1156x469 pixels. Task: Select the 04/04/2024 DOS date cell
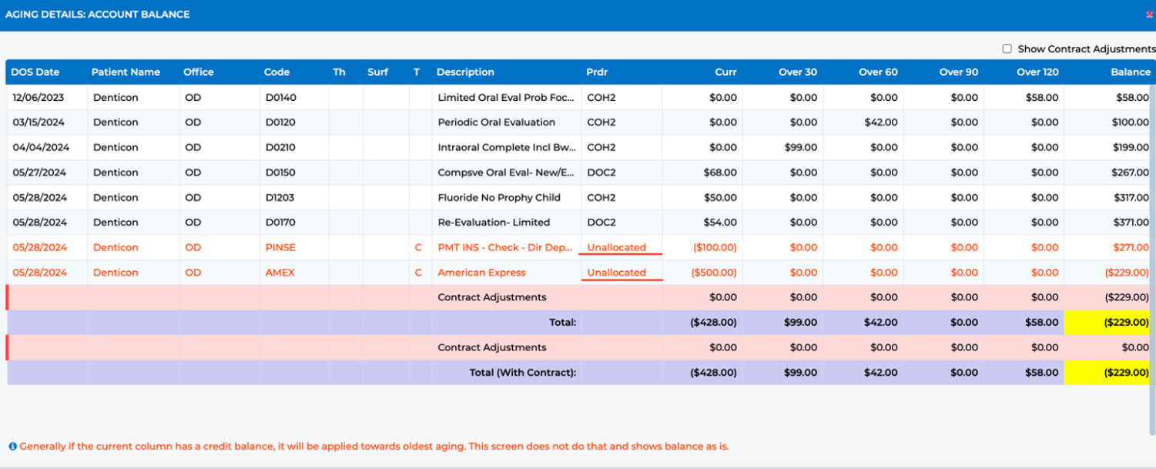click(x=41, y=147)
